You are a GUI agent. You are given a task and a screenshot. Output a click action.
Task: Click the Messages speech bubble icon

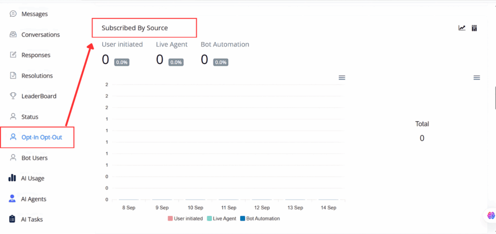(x=13, y=14)
